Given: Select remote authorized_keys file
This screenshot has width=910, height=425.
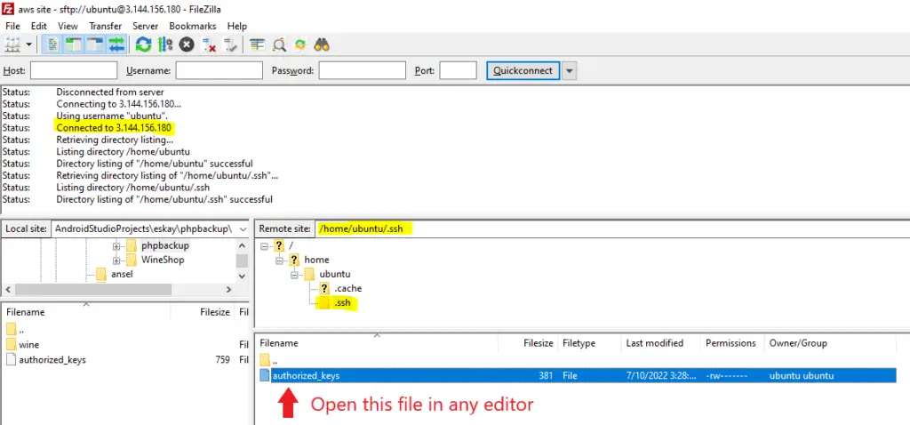Looking at the screenshot, I should 577,375.
